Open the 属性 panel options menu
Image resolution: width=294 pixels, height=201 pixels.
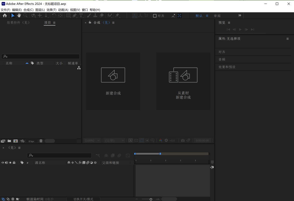287,39
